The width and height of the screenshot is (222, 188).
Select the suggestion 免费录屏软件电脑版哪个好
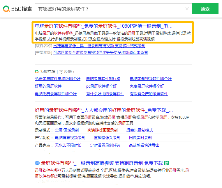[58, 79]
